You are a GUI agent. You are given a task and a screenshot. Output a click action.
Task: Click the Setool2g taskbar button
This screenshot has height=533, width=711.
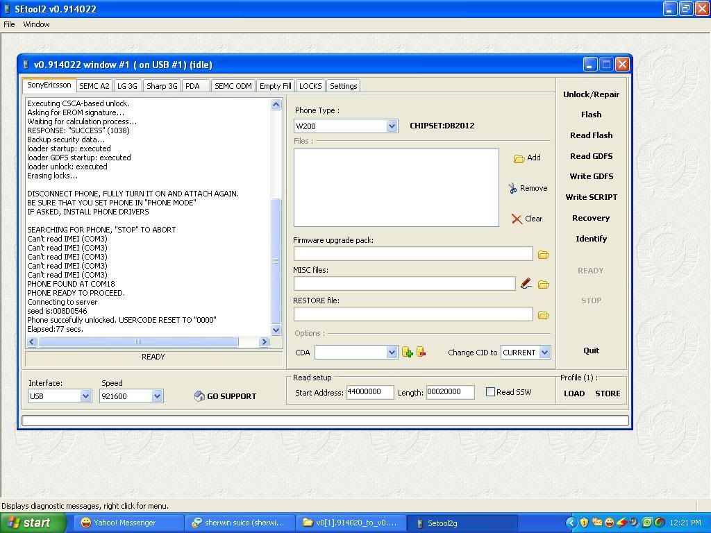point(462,523)
